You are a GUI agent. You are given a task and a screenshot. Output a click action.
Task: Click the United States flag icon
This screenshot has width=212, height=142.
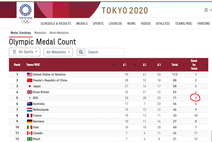tap(29, 74)
